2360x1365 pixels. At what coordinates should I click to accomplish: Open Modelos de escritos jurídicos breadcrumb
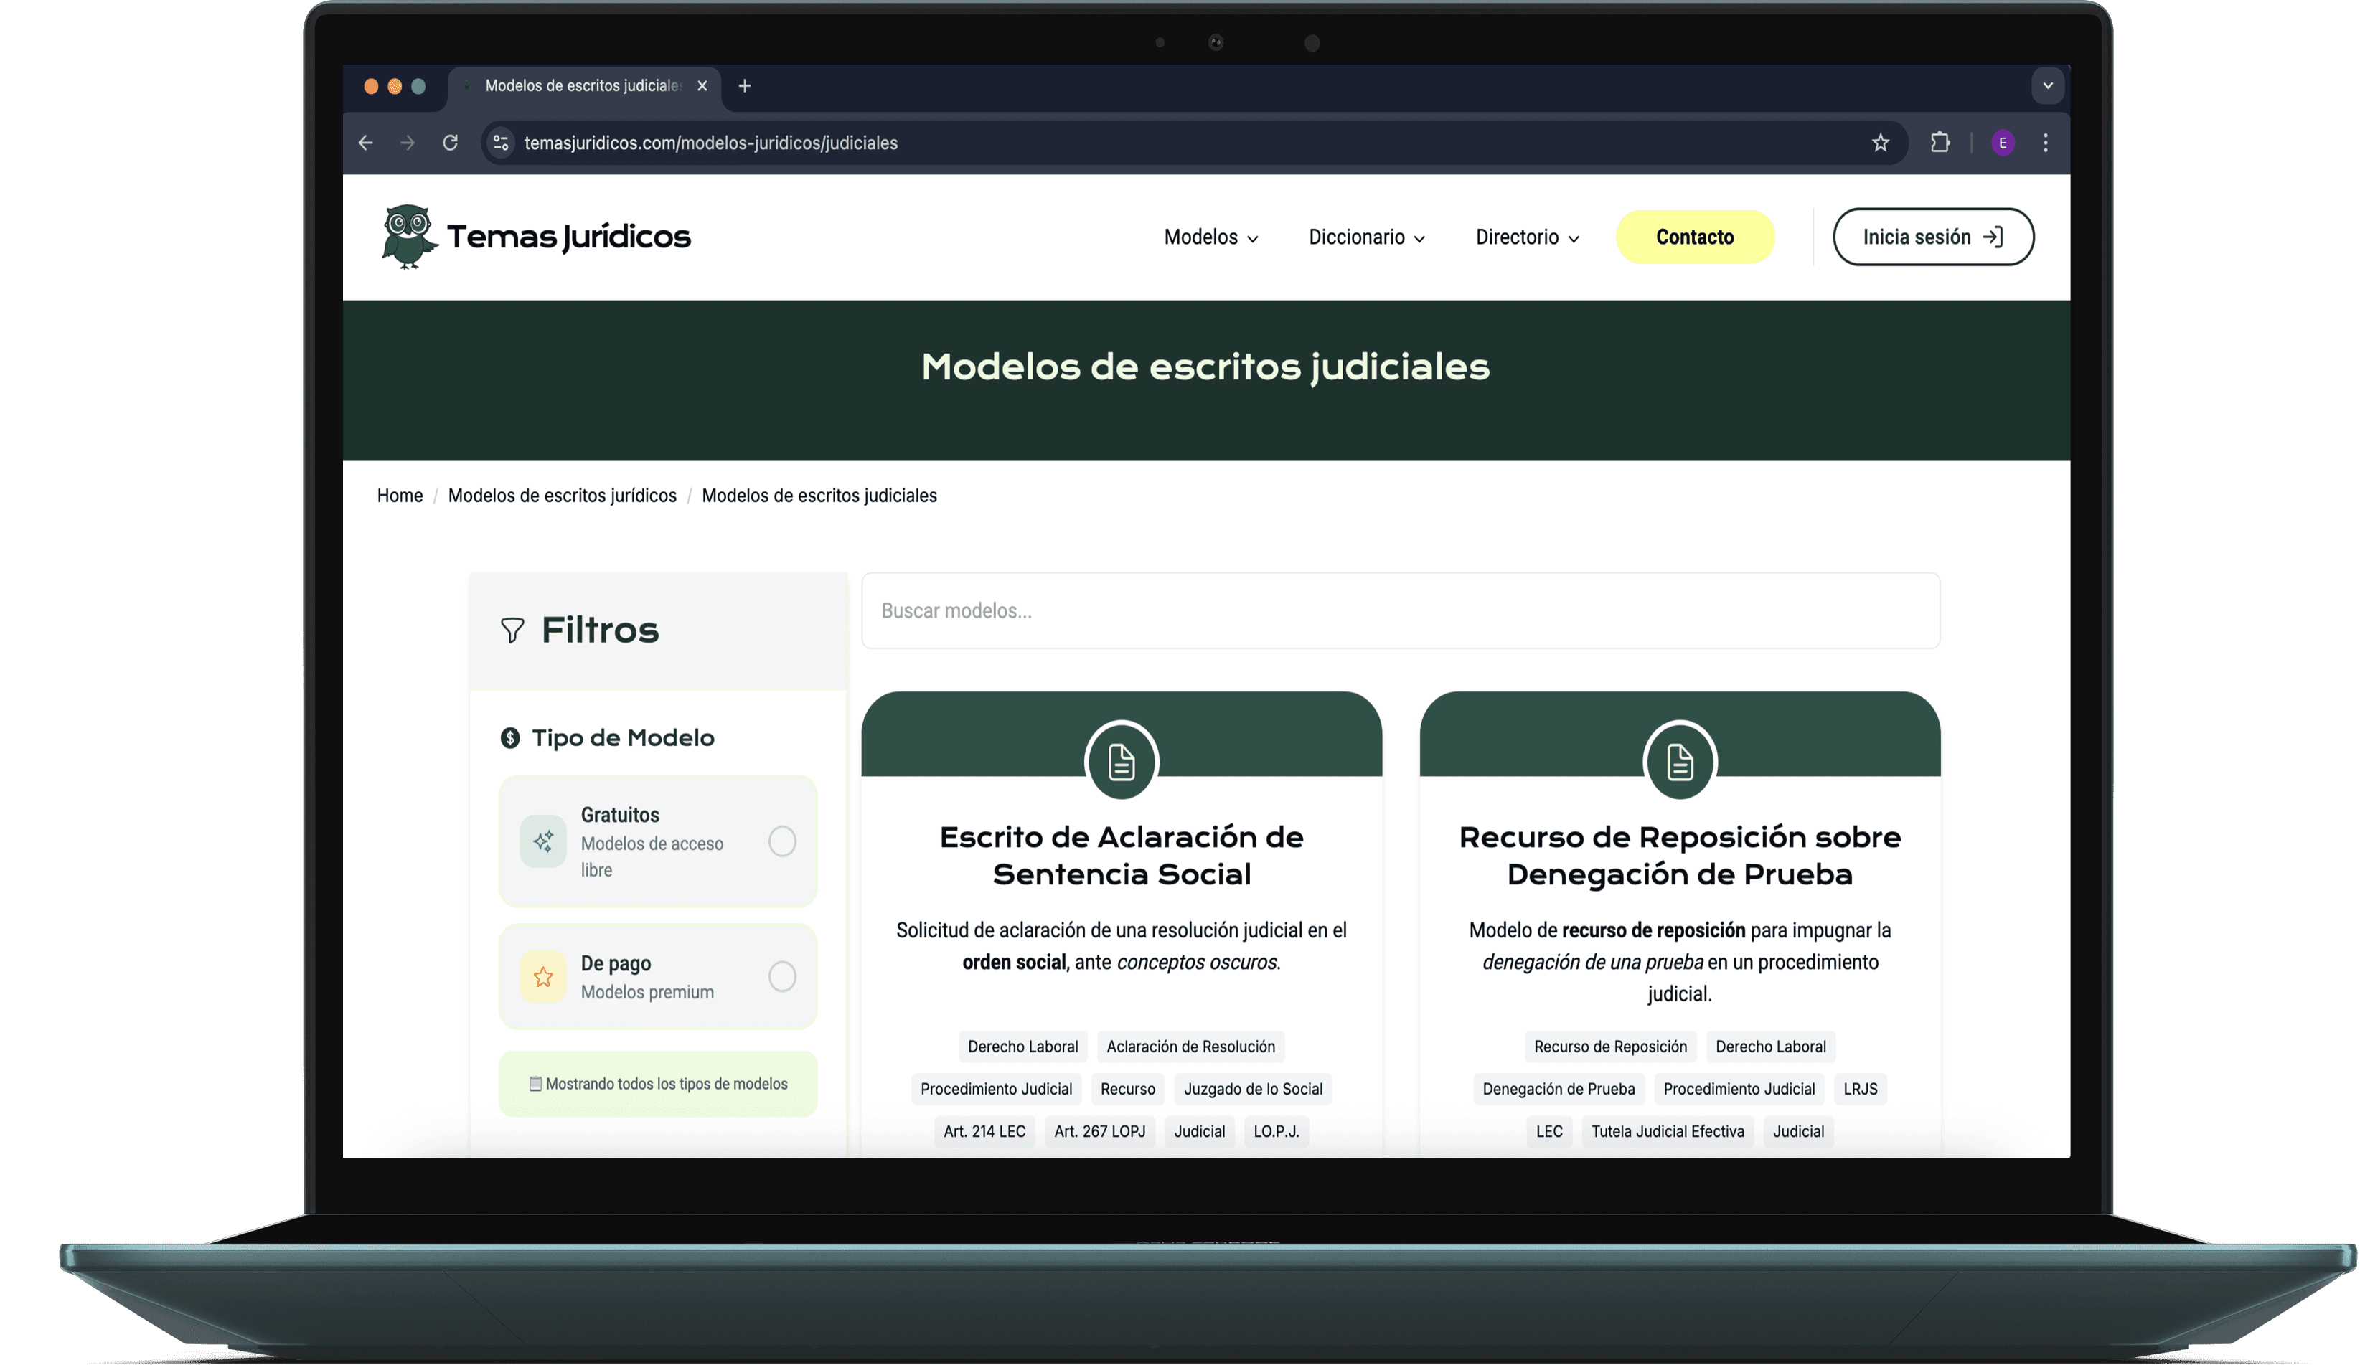(x=562, y=496)
